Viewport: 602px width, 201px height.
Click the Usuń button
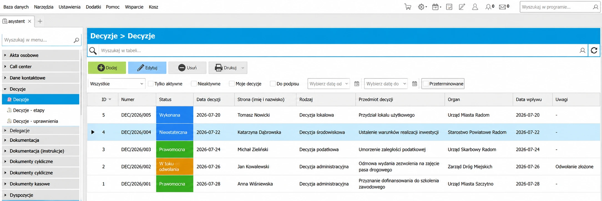(187, 68)
